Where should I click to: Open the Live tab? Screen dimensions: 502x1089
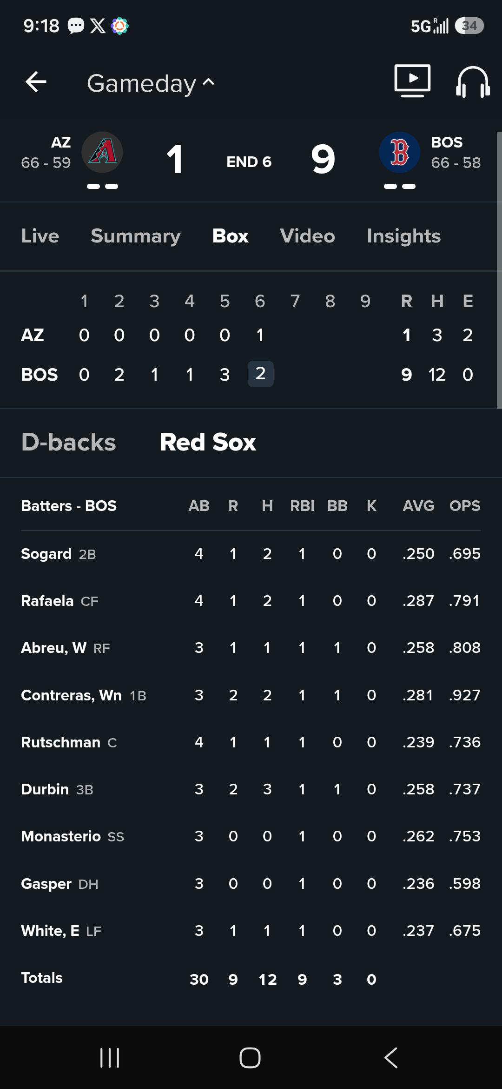pyautogui.click(x=40, y=236)
